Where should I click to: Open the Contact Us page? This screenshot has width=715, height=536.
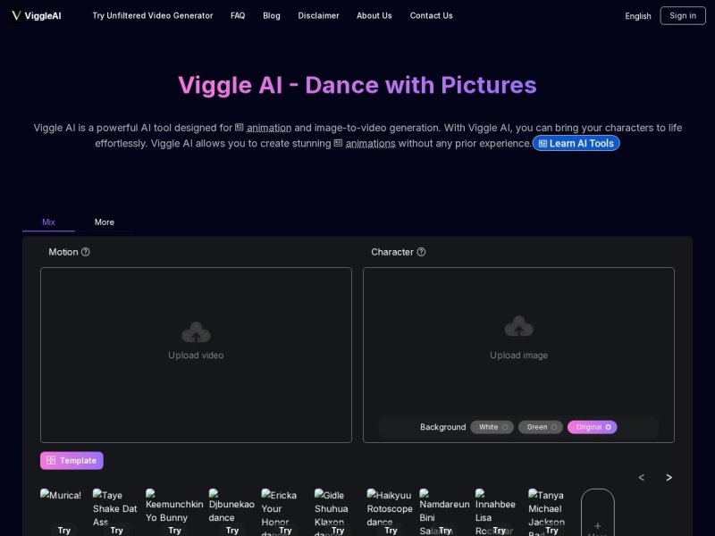tap(432, 15)
